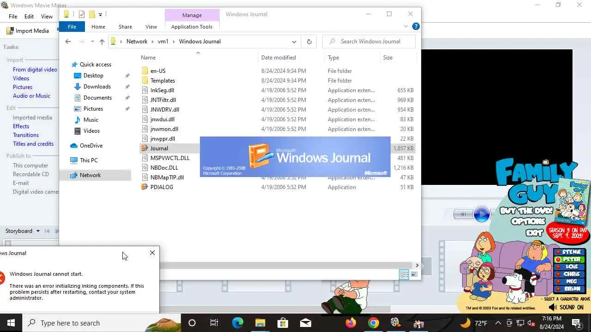
Task: Open Google Chrome from taskbar
Action: pyautogui.click(x=373, y=323)
